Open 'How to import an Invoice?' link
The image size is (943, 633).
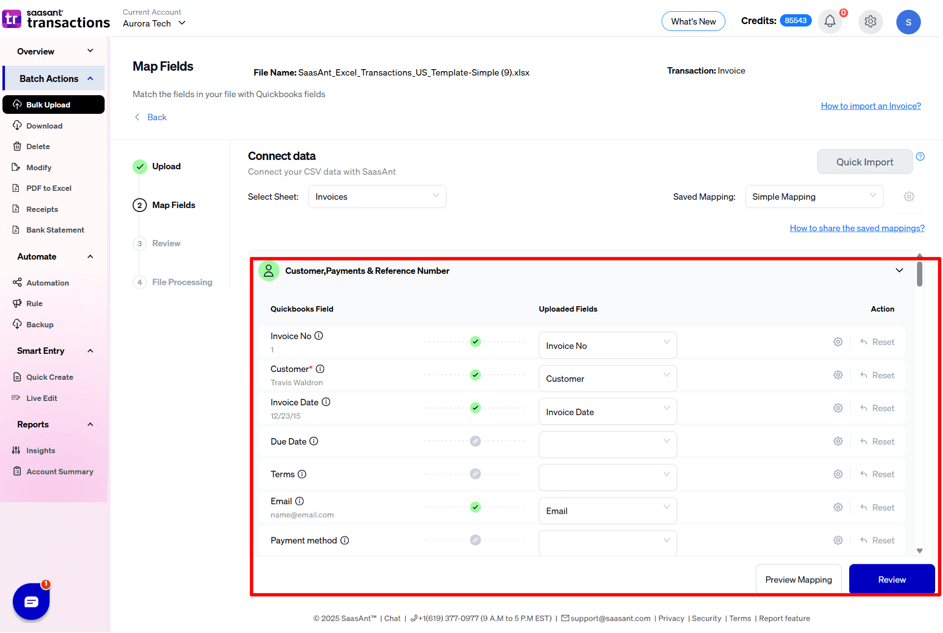[870, 106]
